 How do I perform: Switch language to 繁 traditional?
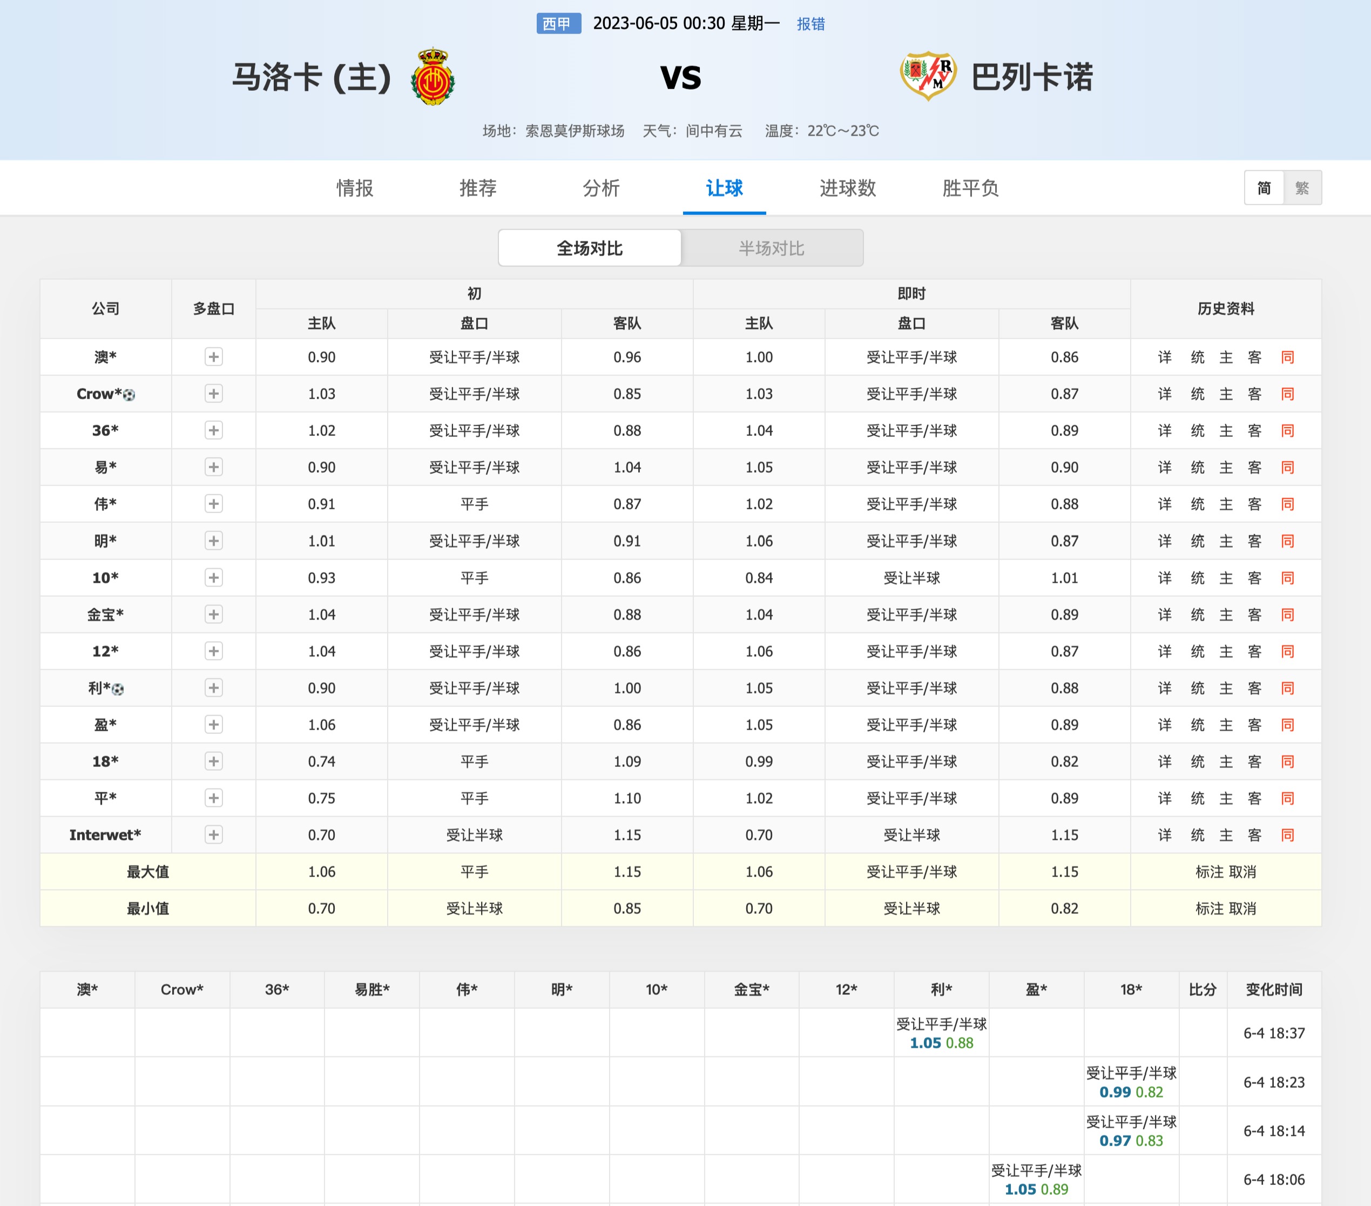click(x=1302, y=188)
